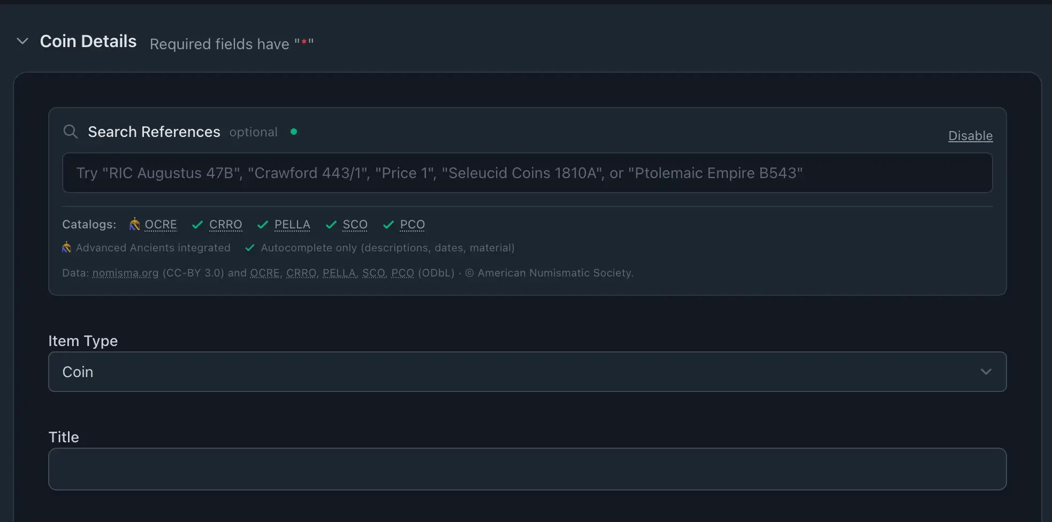Open the Item Type dropdown
The height and width of the screenshot is (522, 1052).
click(x=527, y=371)
